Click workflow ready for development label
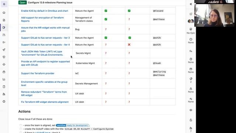The image size is (236, 133). [x=72, y=125]
